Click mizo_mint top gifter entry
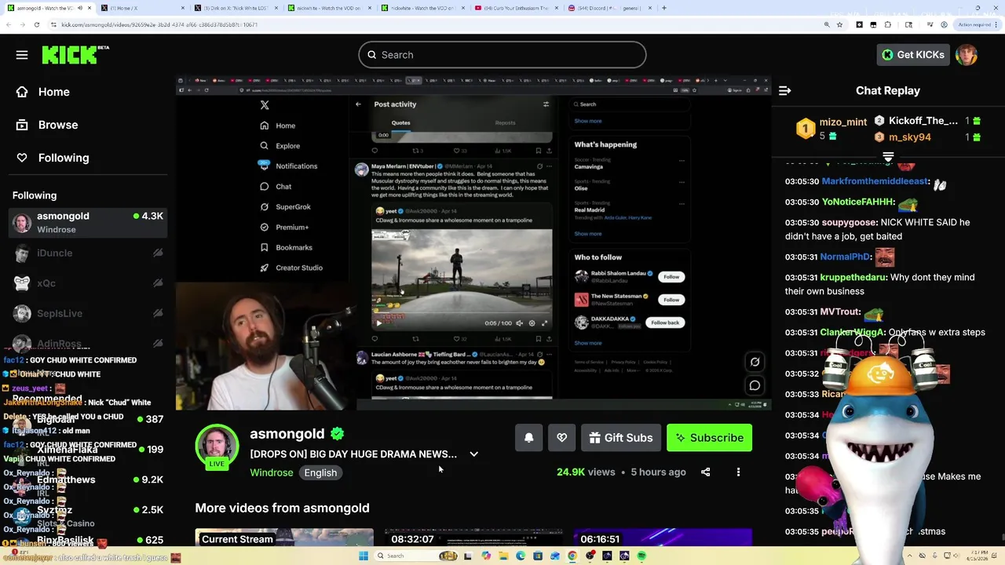 [832, 129]
